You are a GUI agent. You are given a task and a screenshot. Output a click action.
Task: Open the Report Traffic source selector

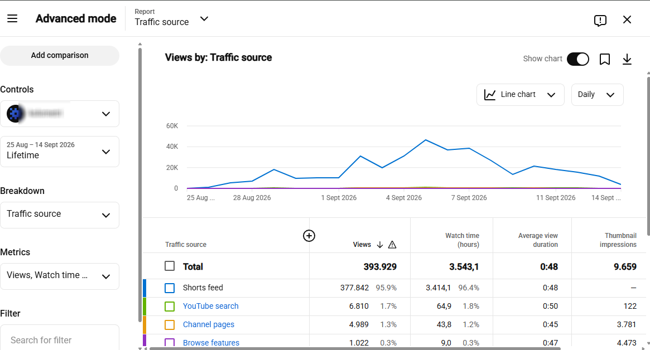(172, 18)
